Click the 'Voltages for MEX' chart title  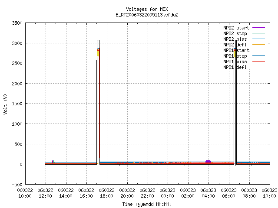tap(147, 9)
